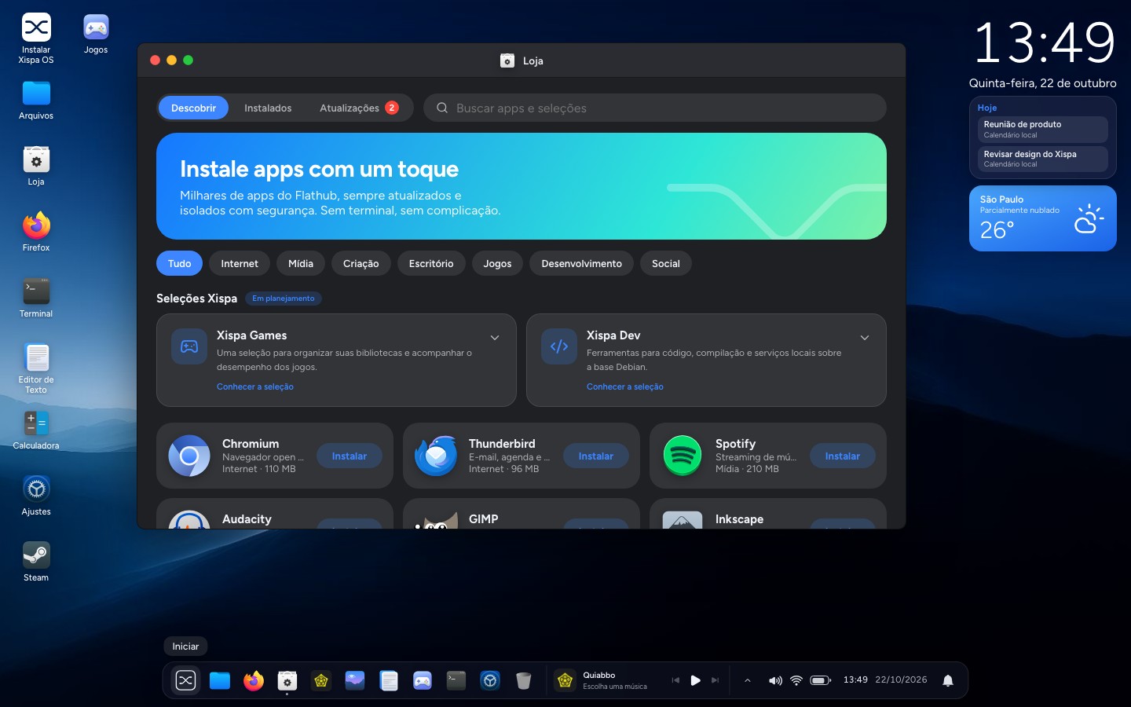This screenshot has width=1131, height=707.
Task: Go to previous track in Quiabbo
Action: coord(675,680)
